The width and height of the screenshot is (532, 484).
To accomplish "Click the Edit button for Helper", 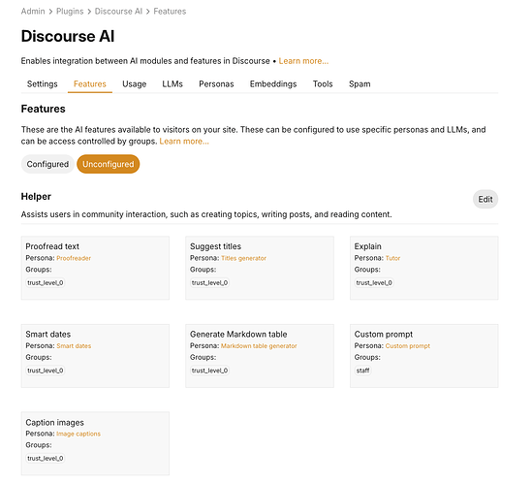I will [485, 200].
